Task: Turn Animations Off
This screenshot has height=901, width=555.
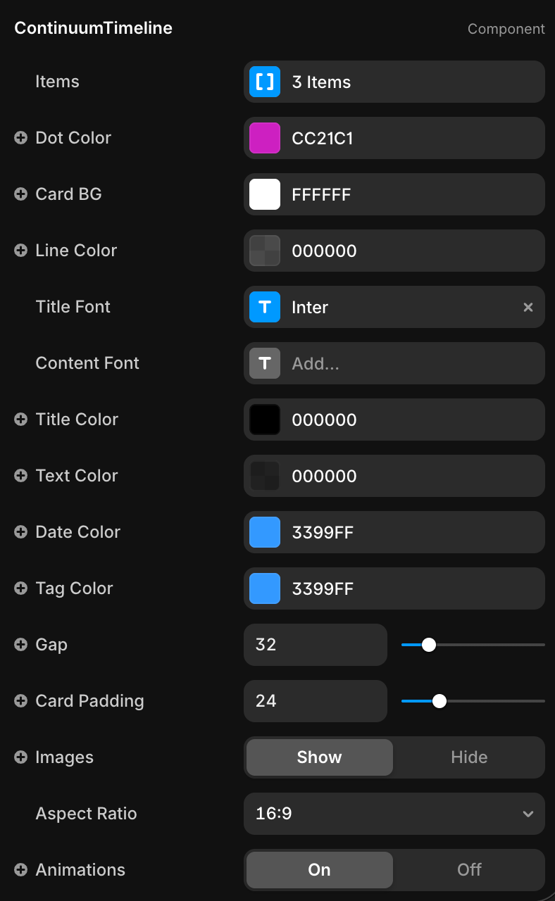Action: [469, 870]
